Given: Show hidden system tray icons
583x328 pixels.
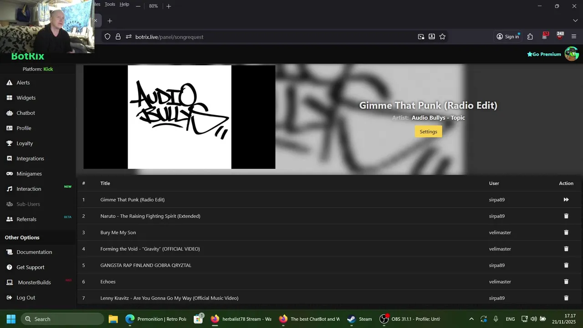Looking at the screenshot, I should tap(471, 319).
